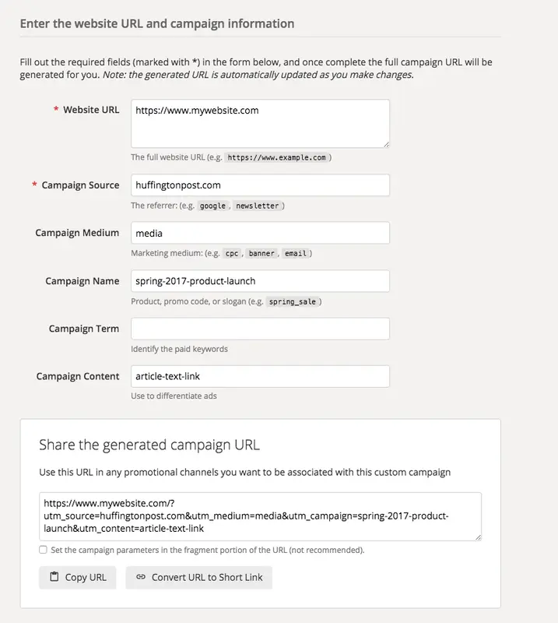Select the Campaign Name input box
Screen dimensions: 558x623
(x=260, y=281)
